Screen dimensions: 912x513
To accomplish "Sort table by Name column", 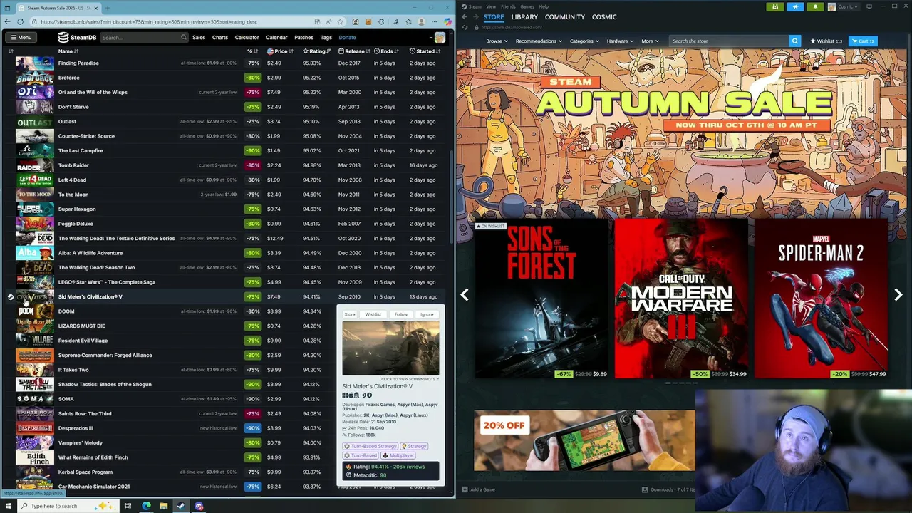I will tap(68, 51).
